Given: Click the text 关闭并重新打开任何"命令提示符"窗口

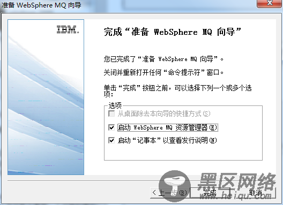Looking at the screenshot, I should (163, 72).
